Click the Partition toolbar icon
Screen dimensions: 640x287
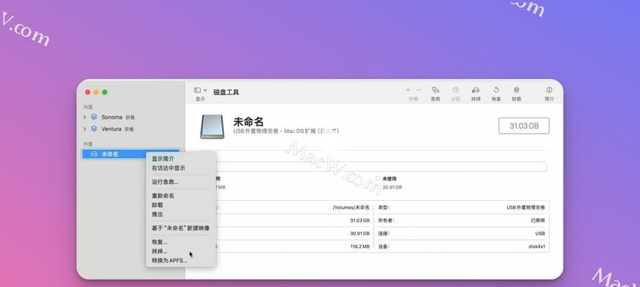click(456, 90)
